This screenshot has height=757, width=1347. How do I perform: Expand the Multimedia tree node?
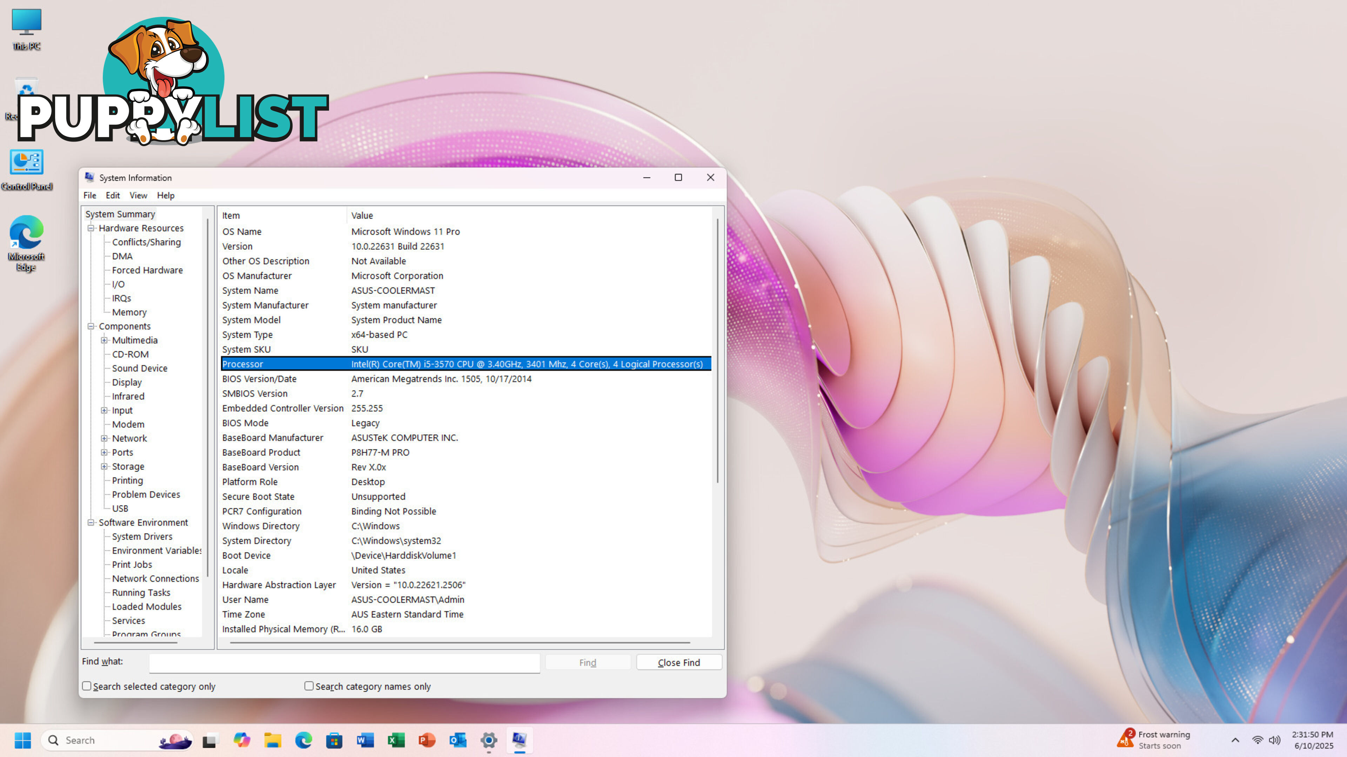pos(104,340)
